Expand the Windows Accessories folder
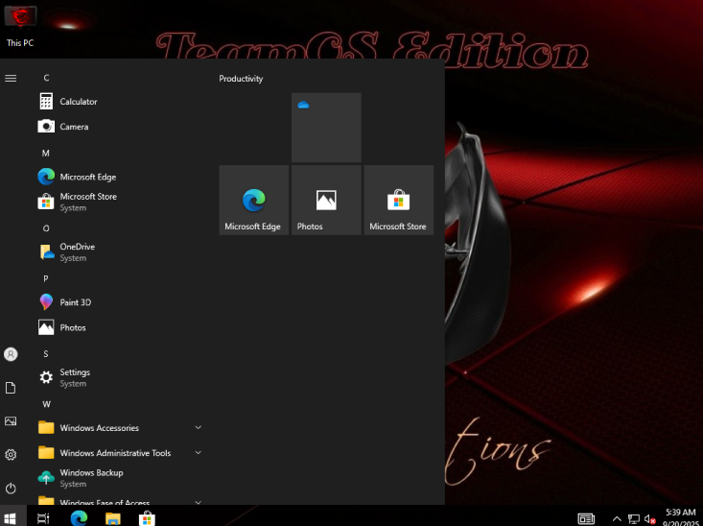 (120, 428)
